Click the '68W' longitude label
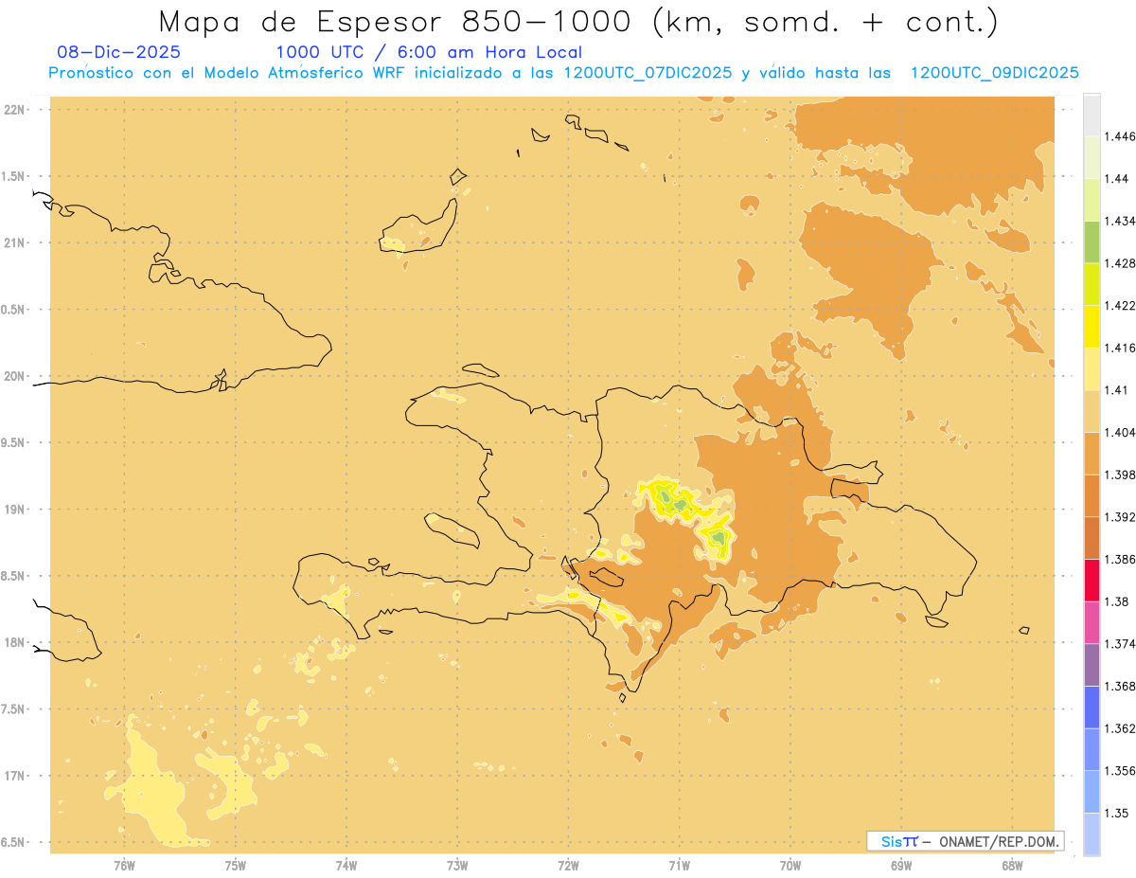Screen dimensions: 1136x878 tap(1012, 866)
